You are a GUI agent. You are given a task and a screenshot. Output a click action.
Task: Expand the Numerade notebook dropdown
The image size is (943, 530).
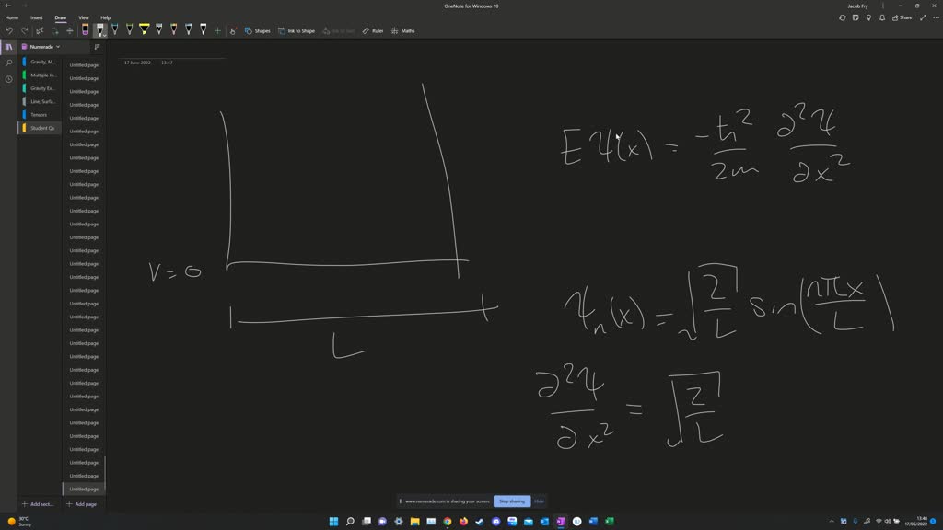click(x=57, y=46)
